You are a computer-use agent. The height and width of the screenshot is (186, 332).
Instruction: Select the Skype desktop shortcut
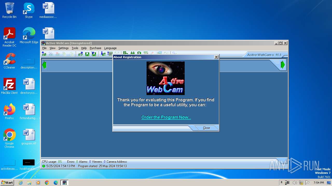coord(29,10)
